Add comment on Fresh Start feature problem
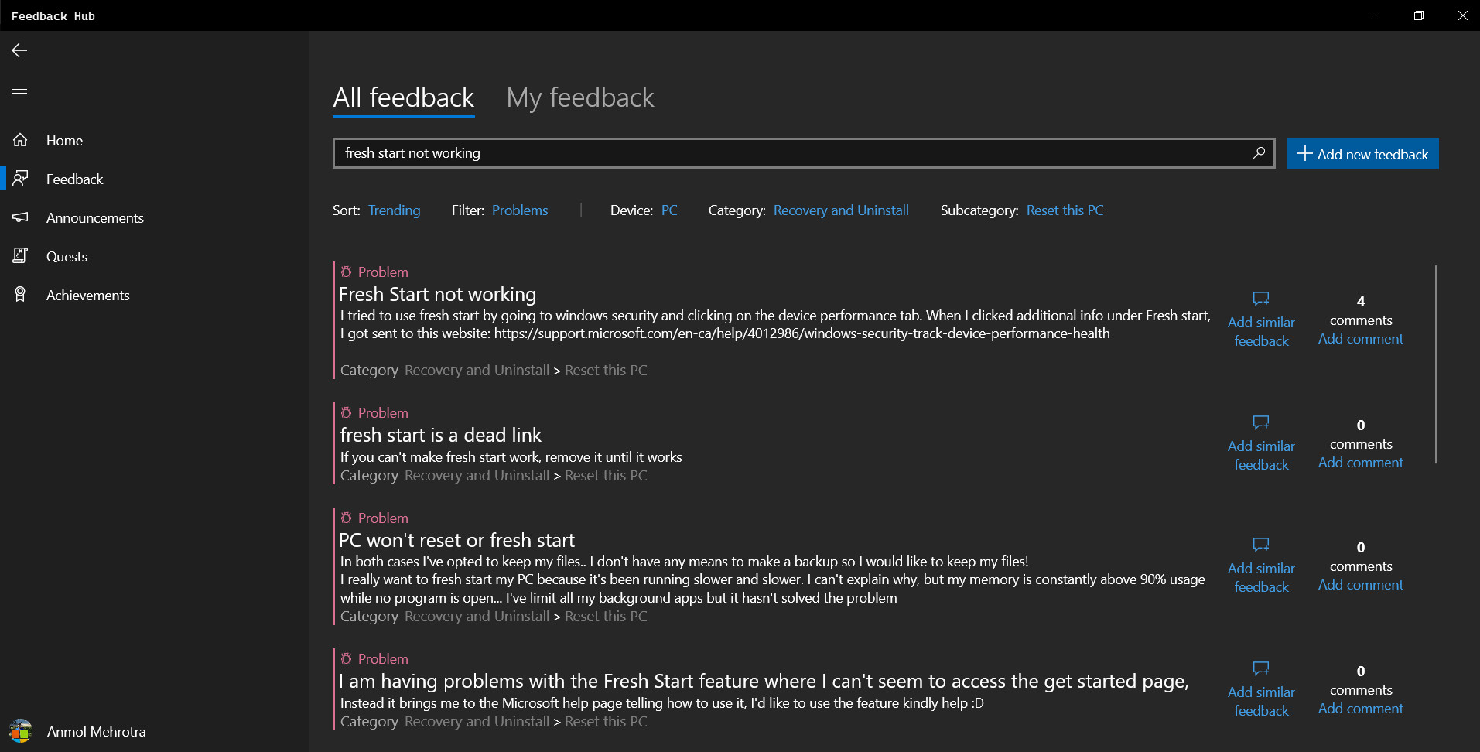1480x752 pixels. click(x=1360, y=709)
